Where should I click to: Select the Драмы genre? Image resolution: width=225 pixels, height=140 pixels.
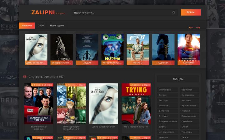(167, 127)
